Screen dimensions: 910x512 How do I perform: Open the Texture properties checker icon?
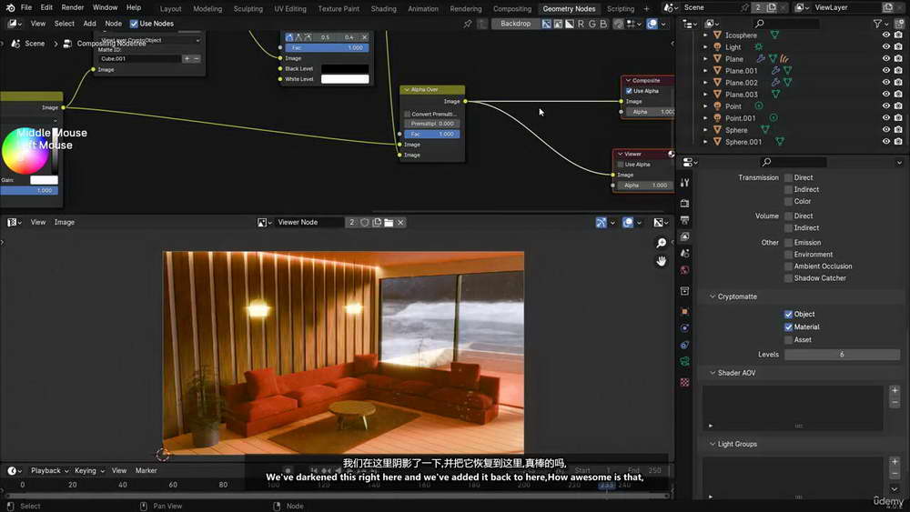[685, 382]
